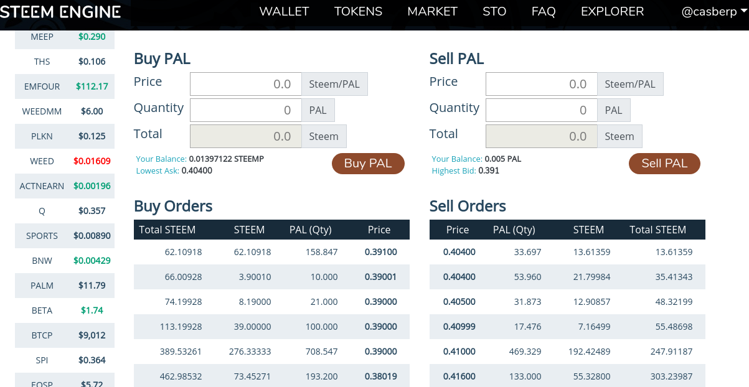Click the Buy PAL button
The image size is (749, 387).
(x=368, y=164)
